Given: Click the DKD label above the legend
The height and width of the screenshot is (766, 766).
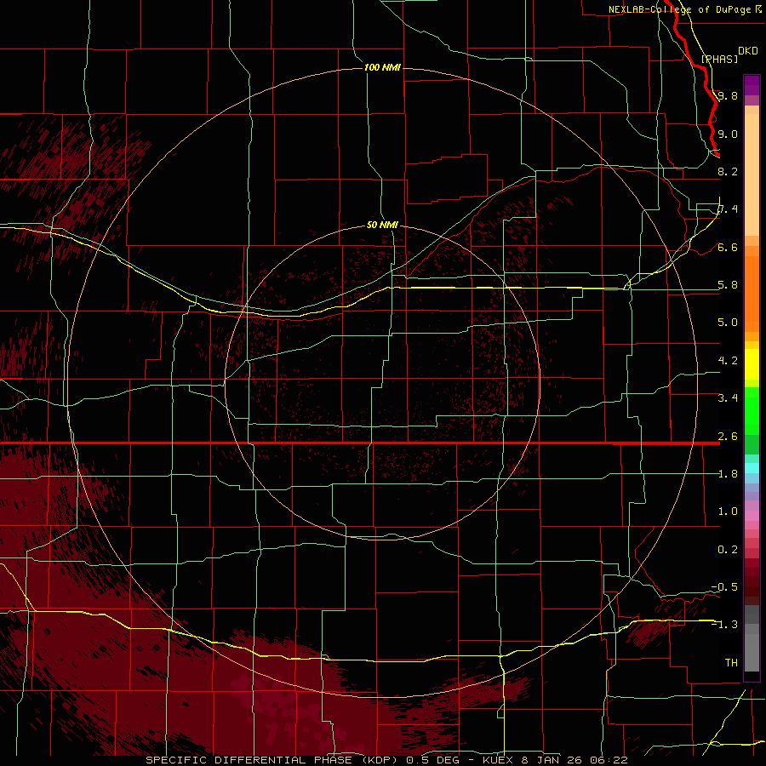Looking at the screenshot, I should [748, 51].
